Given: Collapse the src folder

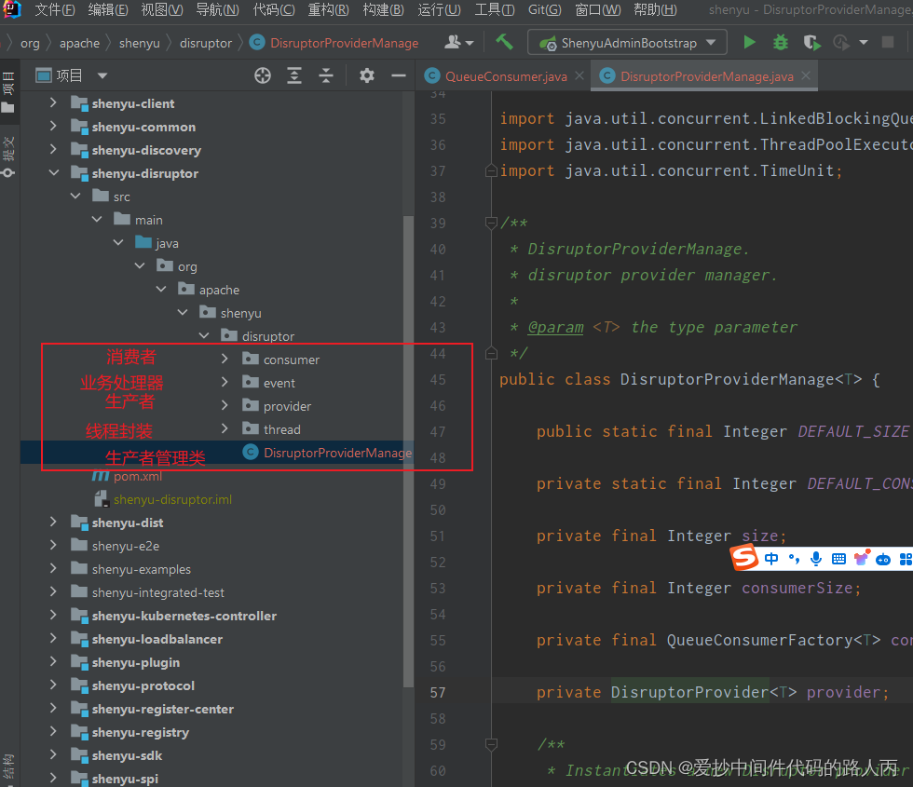Looking at the screenshot, I should [75, 197].
